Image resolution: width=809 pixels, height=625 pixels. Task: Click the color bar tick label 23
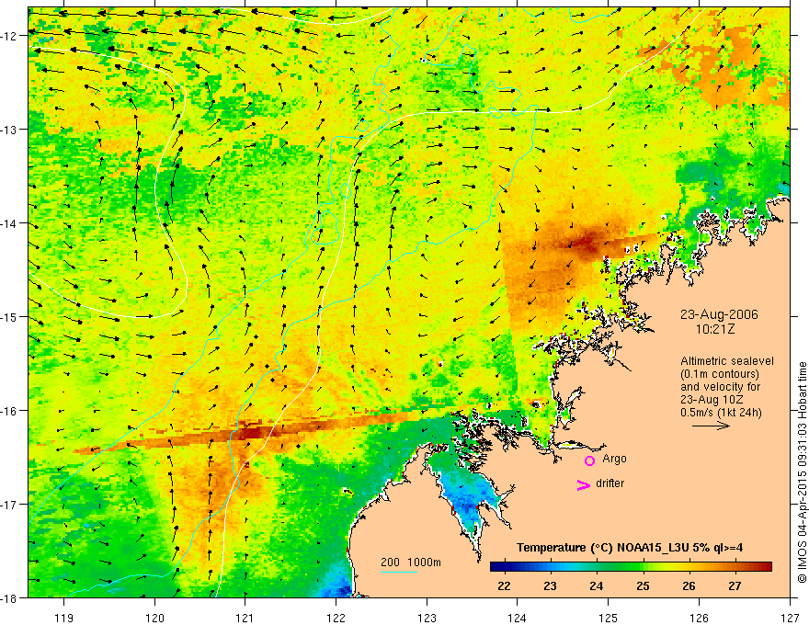(550, 586)
